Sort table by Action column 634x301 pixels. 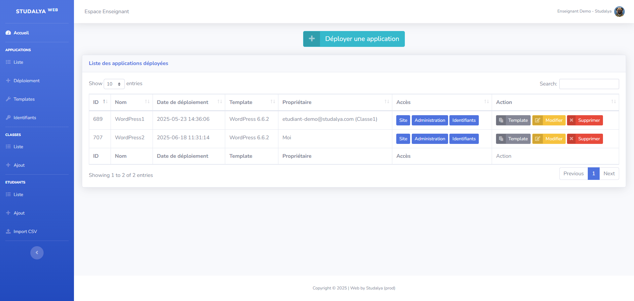(555, 102)
